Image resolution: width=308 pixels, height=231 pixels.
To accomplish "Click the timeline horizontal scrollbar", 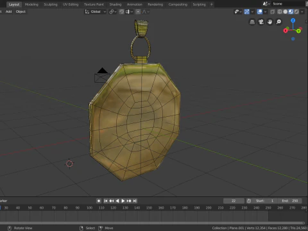I will [x=152, y=223].
